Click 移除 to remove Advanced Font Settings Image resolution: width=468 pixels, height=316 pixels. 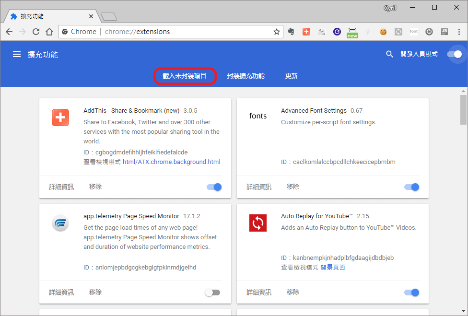(293, 187)
